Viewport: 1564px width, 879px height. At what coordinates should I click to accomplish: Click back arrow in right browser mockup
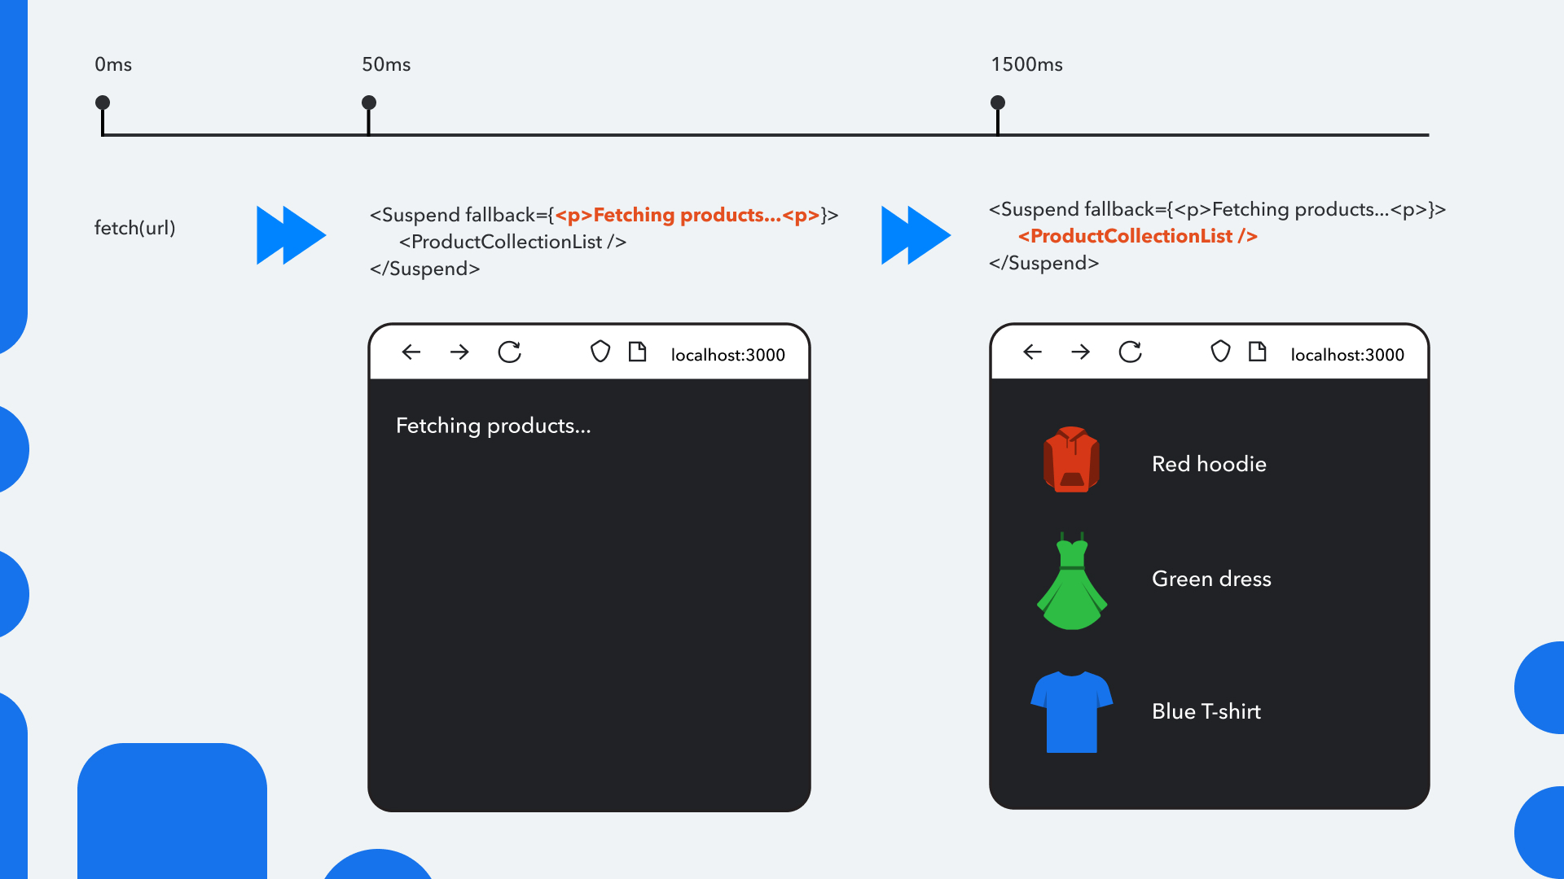1032,352
